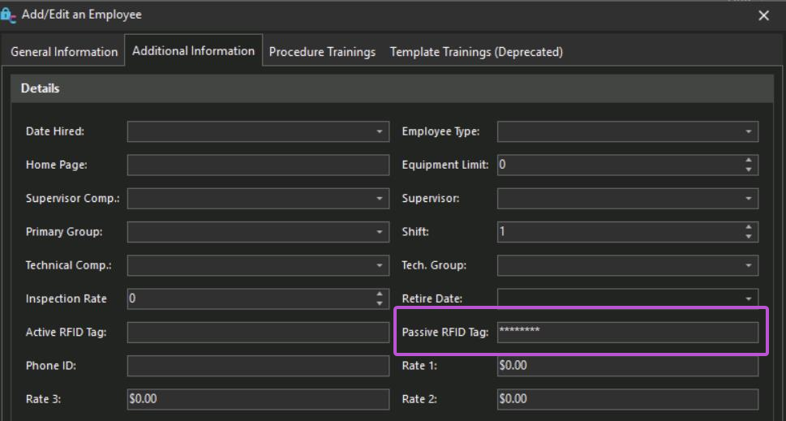The width and height of the screenshot is (786, 421).
Task: Click the Home Page input field
Action: tap(258, 165)
